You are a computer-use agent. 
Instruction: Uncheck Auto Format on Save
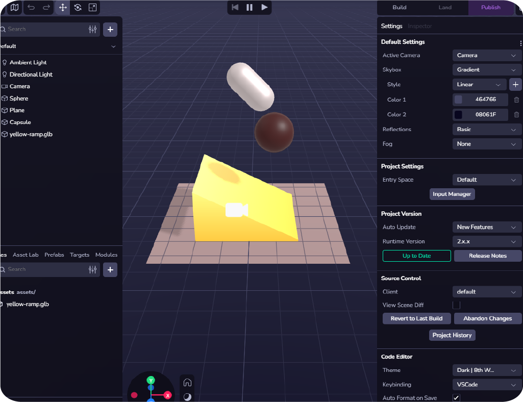click(456, 398)
